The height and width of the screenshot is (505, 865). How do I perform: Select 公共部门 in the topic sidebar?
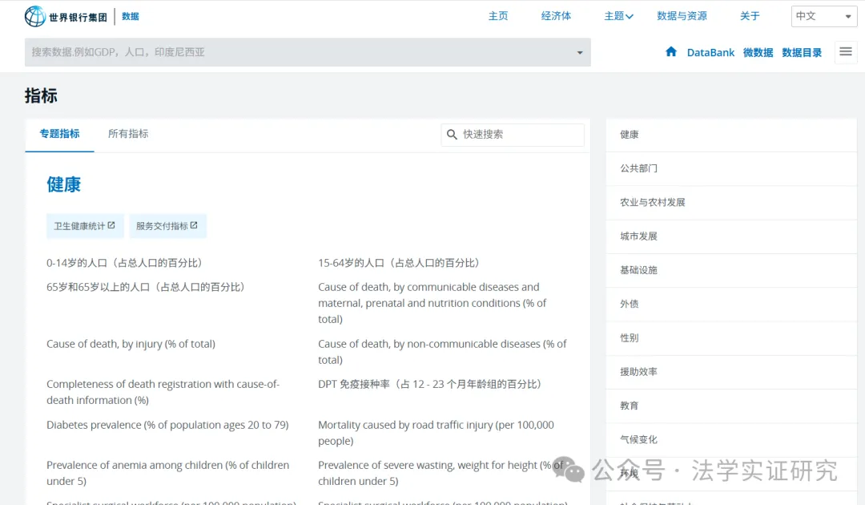(x=731, y=168)
